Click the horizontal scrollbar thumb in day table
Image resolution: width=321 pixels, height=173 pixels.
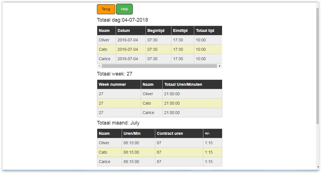(x=159, y=66)
